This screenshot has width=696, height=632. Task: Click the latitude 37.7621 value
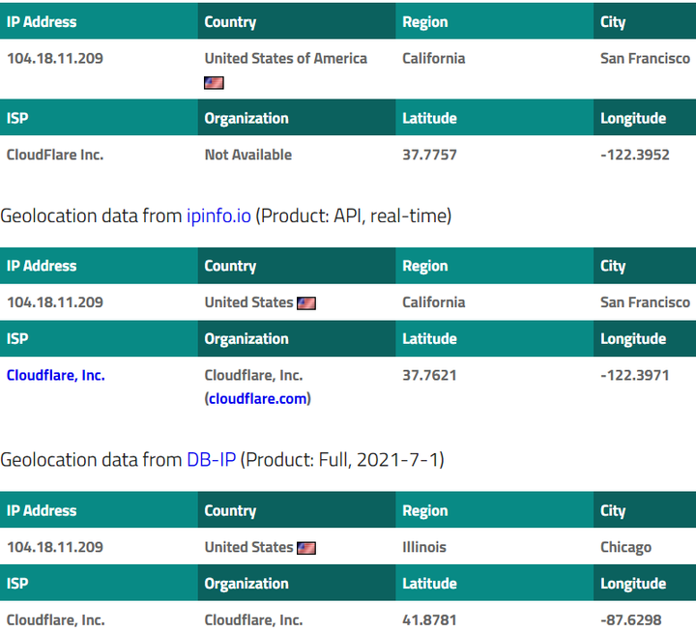[x=429, y=376]
